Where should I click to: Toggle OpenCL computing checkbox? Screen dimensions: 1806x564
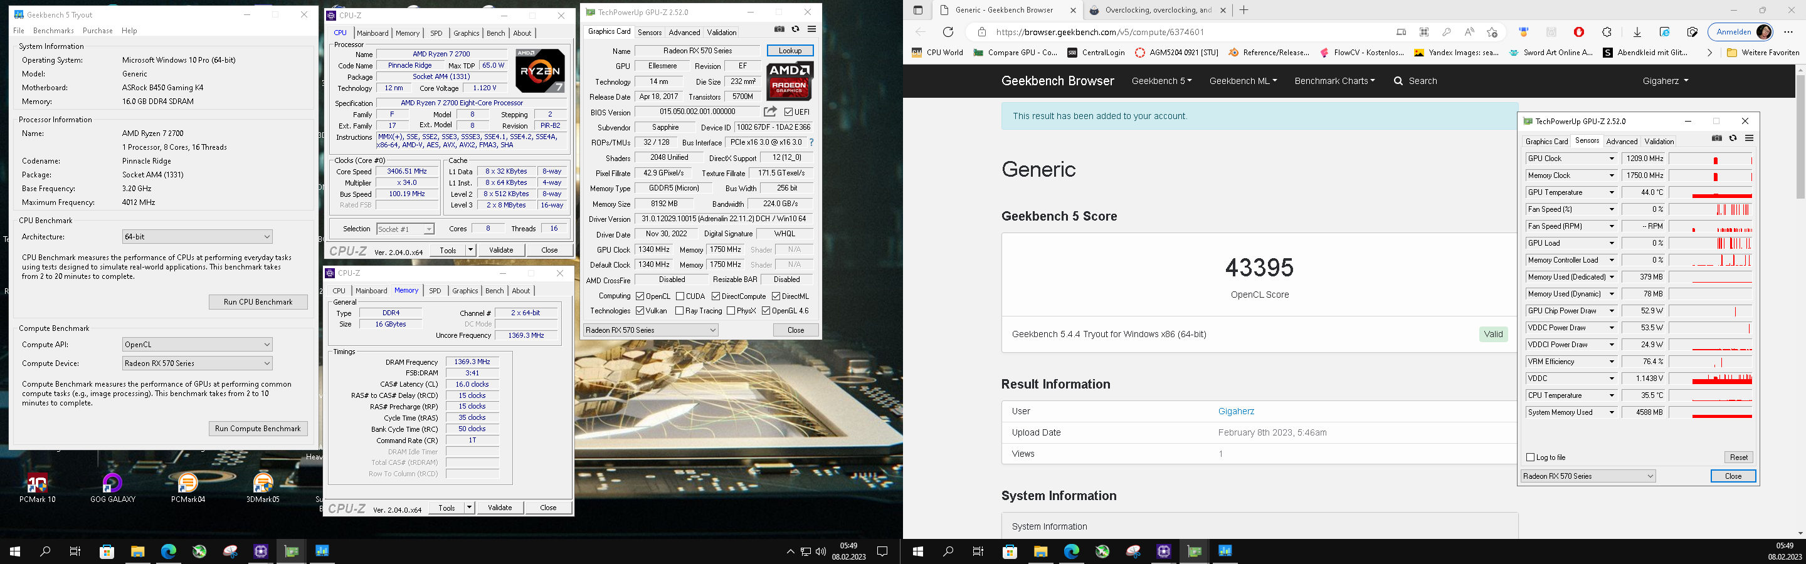click(x=640, y=296)
